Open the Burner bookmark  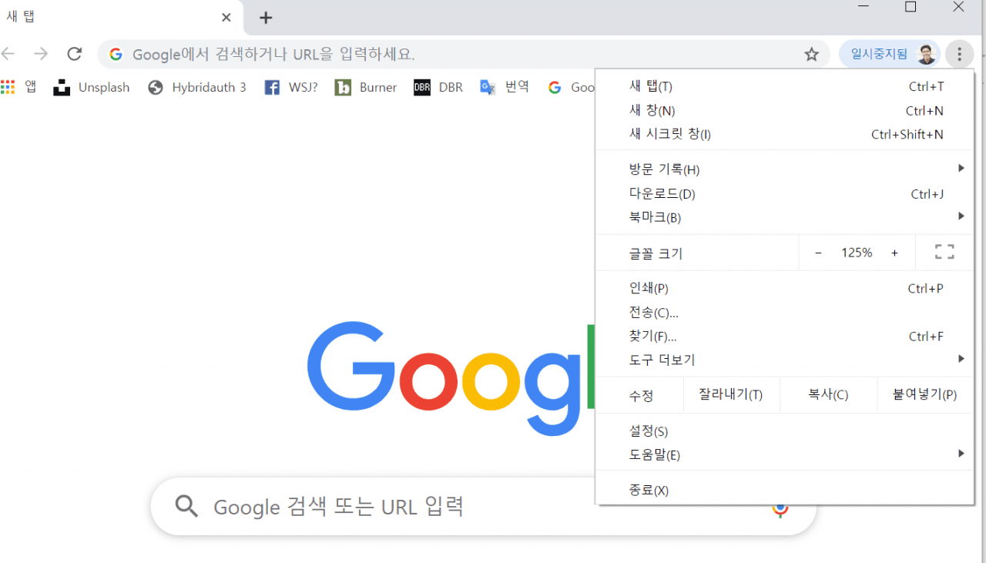(366, 87)
